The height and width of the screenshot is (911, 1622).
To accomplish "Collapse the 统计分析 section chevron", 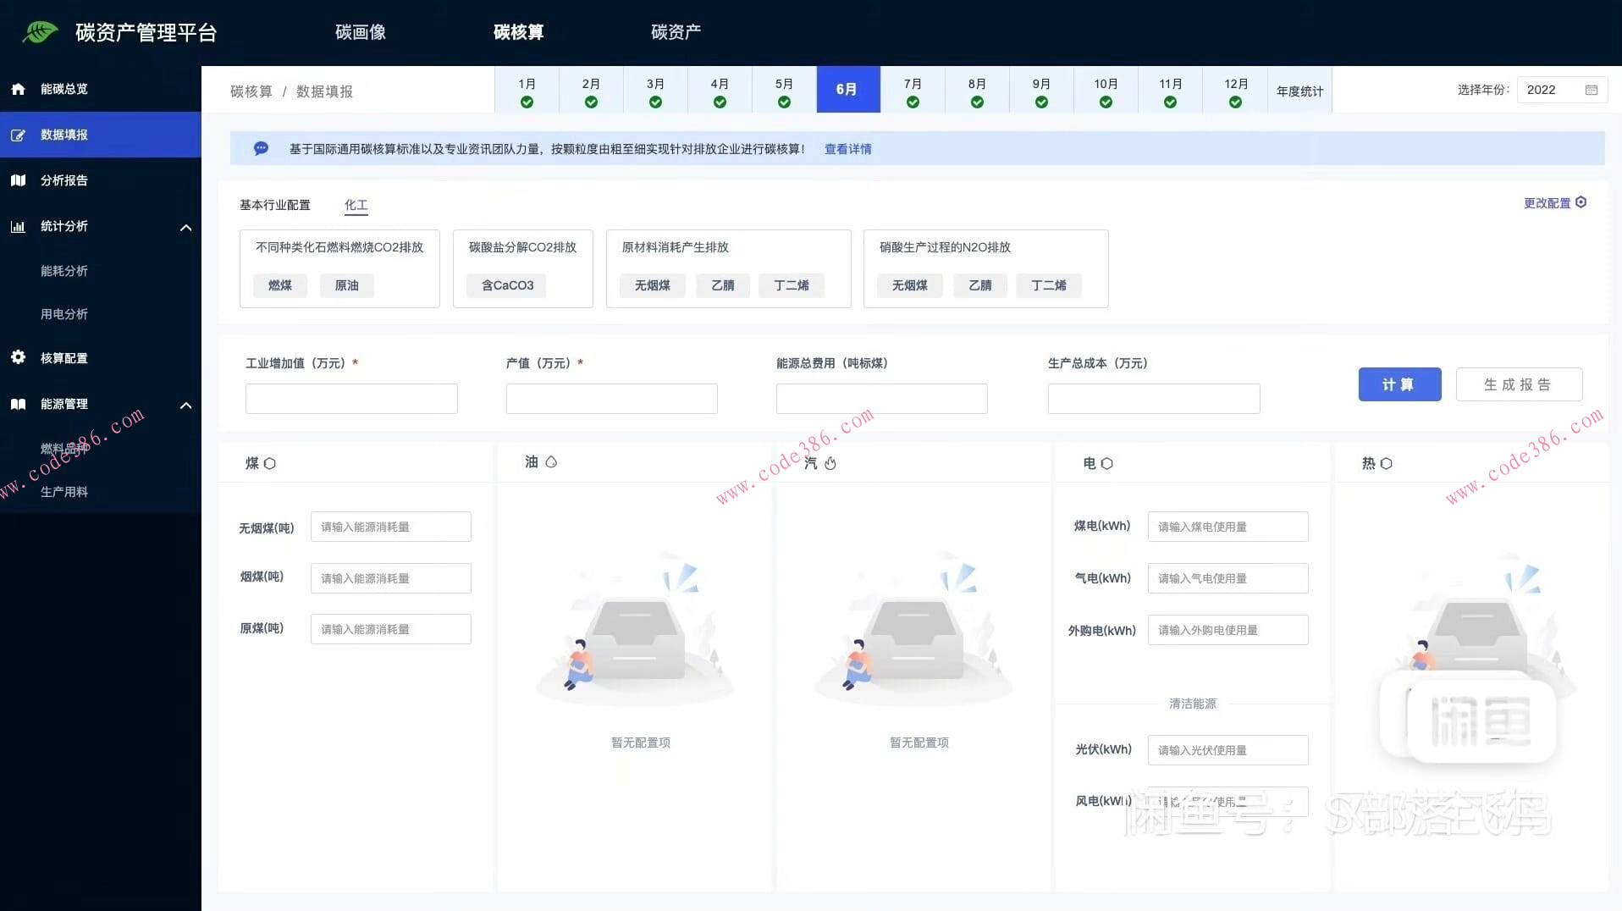I will 186,227.
